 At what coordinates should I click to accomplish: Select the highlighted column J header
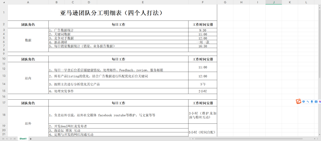point(274,2)
